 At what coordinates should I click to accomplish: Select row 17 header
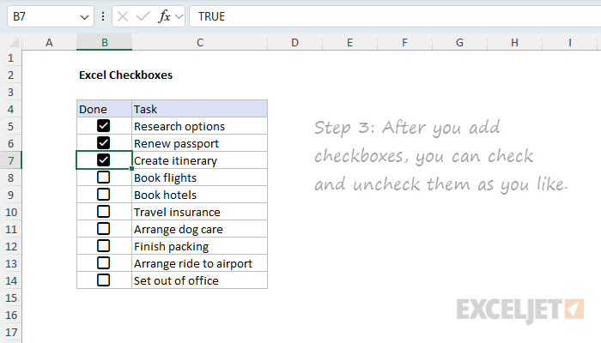[x=10, y=332]
